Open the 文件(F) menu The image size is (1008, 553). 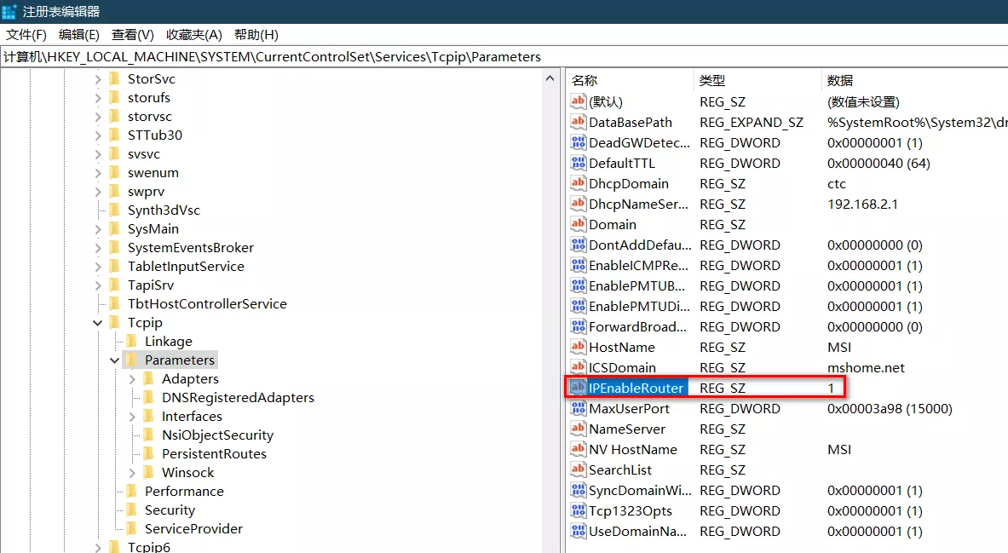pyautogui.click(x=26, y=35)
